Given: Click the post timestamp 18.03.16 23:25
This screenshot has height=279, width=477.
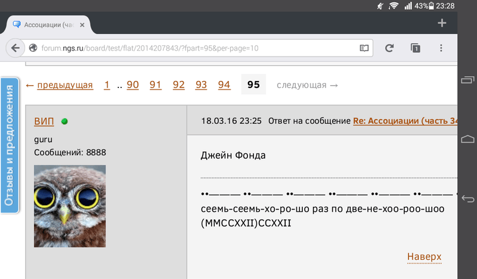Looking at the screenshot, I should (x=231, y=121).
